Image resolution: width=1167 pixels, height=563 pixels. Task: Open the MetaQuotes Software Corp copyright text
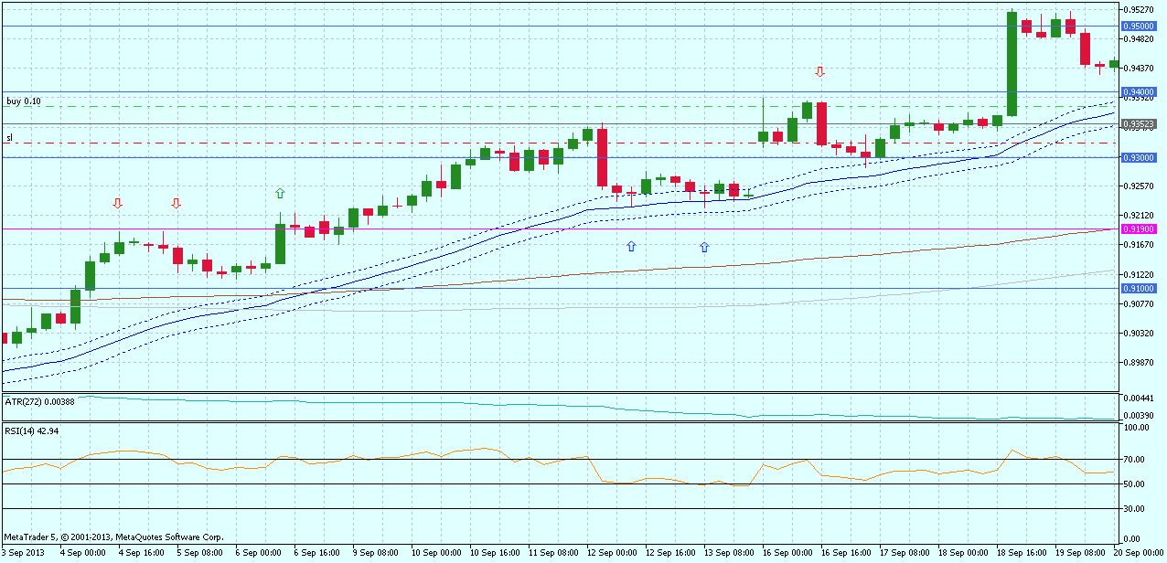114,537
